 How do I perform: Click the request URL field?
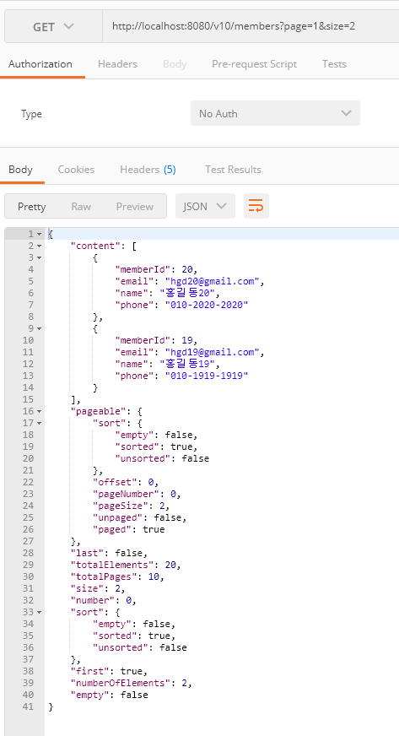(251, 27)
